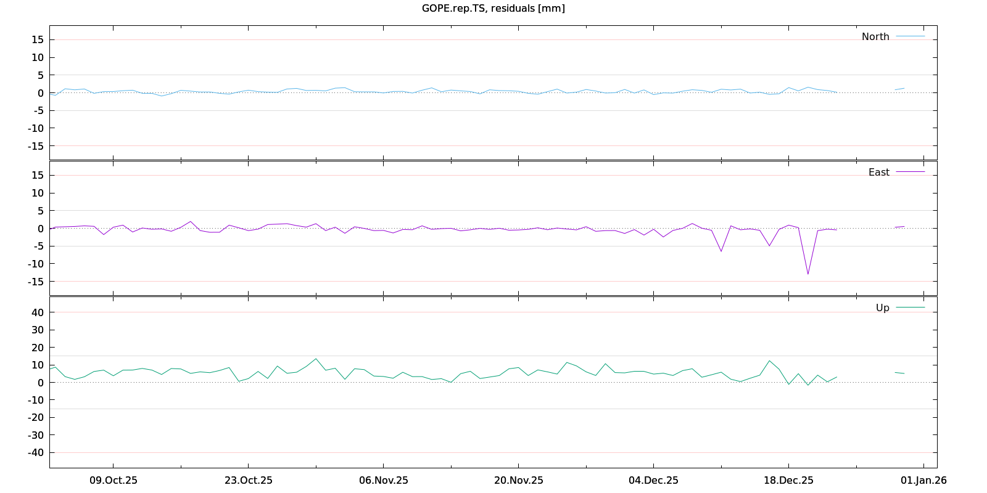Click the 09.Oct.25 date label
Image resolution: width=987 pixels, height=493 pixels.
click(114, 481)
